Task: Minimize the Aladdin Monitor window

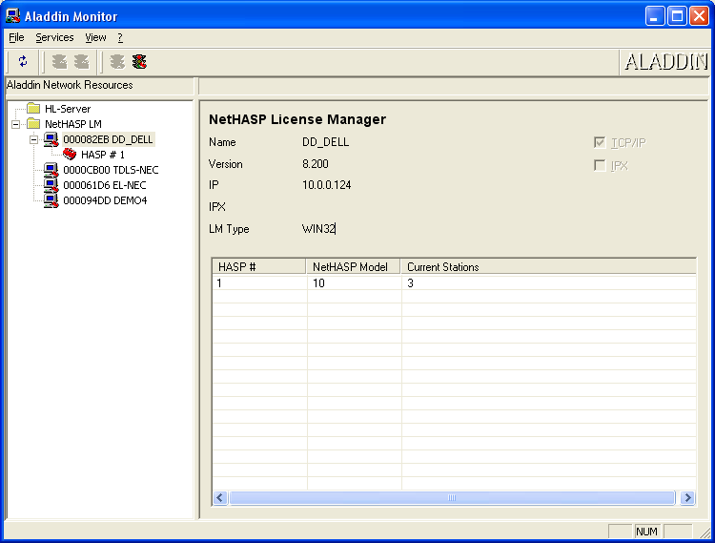Action: pyautogui.click(x=655, y=16)
